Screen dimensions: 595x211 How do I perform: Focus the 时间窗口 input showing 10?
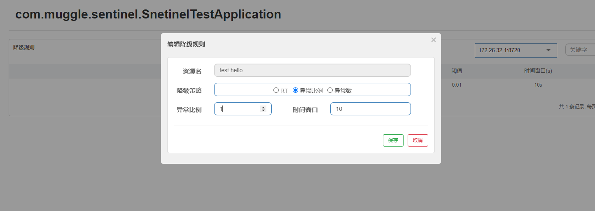(370, 109)
